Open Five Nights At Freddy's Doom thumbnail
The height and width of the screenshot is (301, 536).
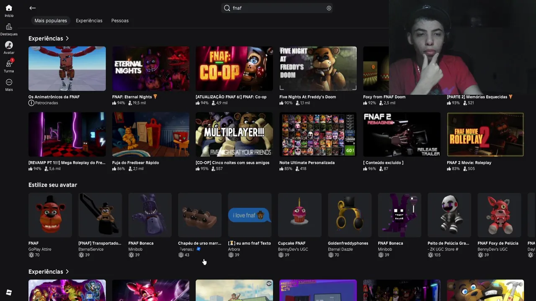pyautogui.click(x=318, y=69)
